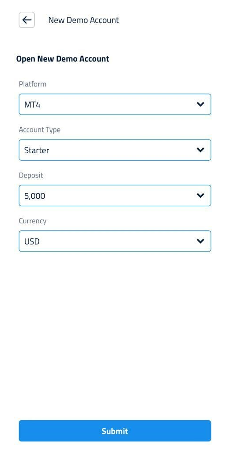
Task: Click the USD selected value text
Action: click(x=32, y=241)
